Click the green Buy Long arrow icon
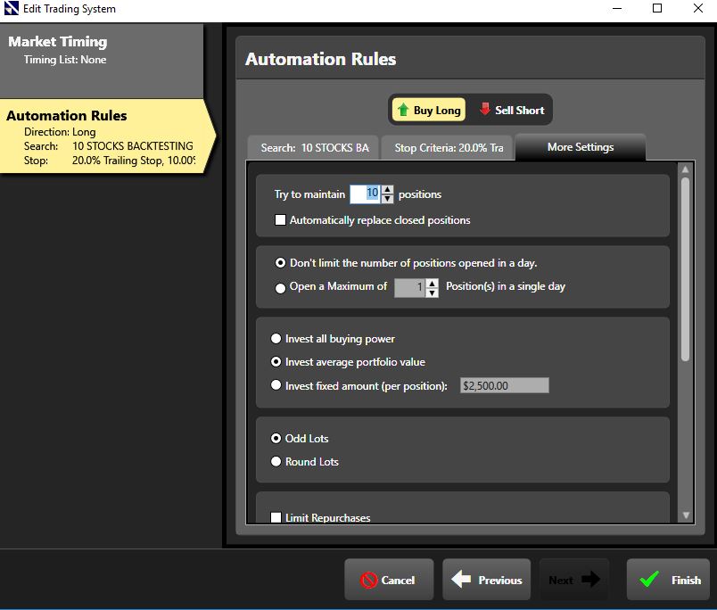 pos(402,111)
